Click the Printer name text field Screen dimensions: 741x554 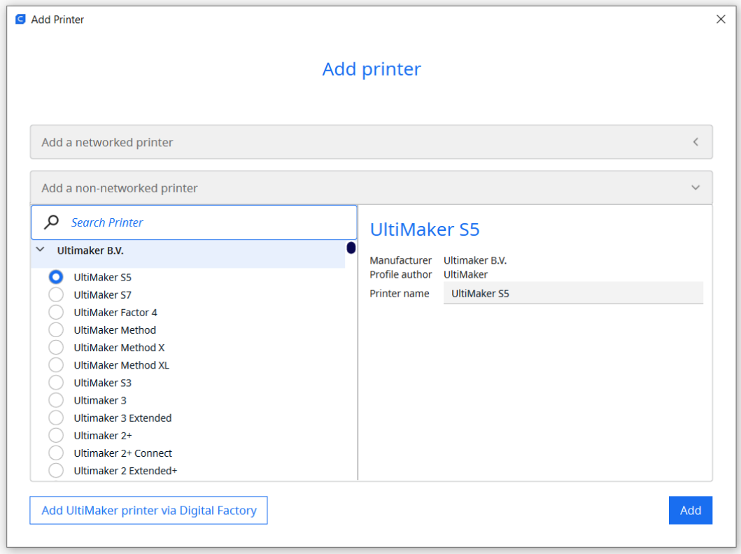click(x=572, y=294)
